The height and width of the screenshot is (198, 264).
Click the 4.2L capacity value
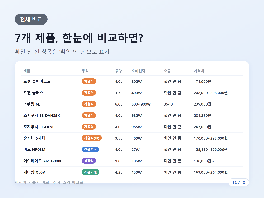coord(119,172)
